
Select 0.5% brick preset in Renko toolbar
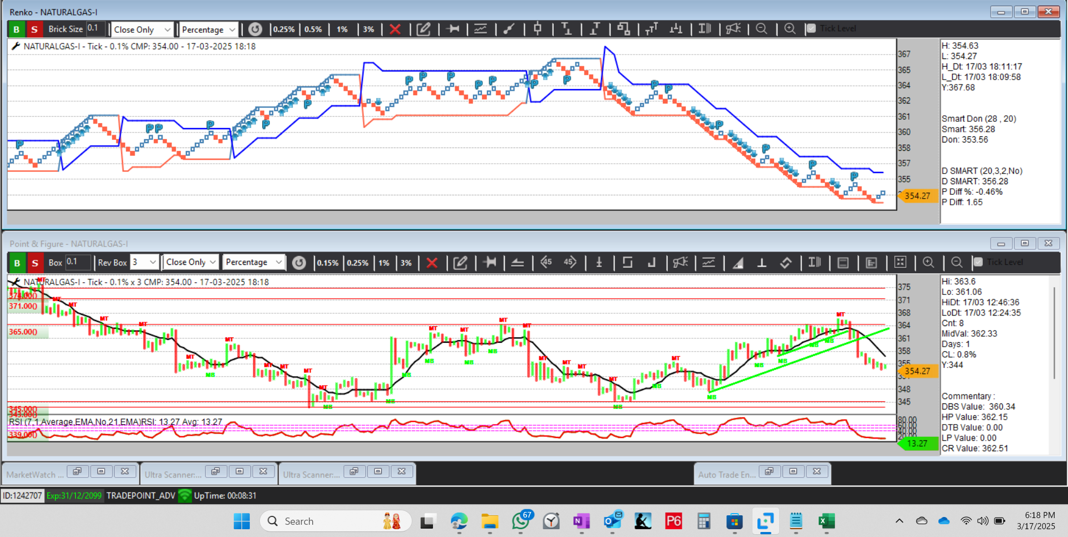coord(313,29)
